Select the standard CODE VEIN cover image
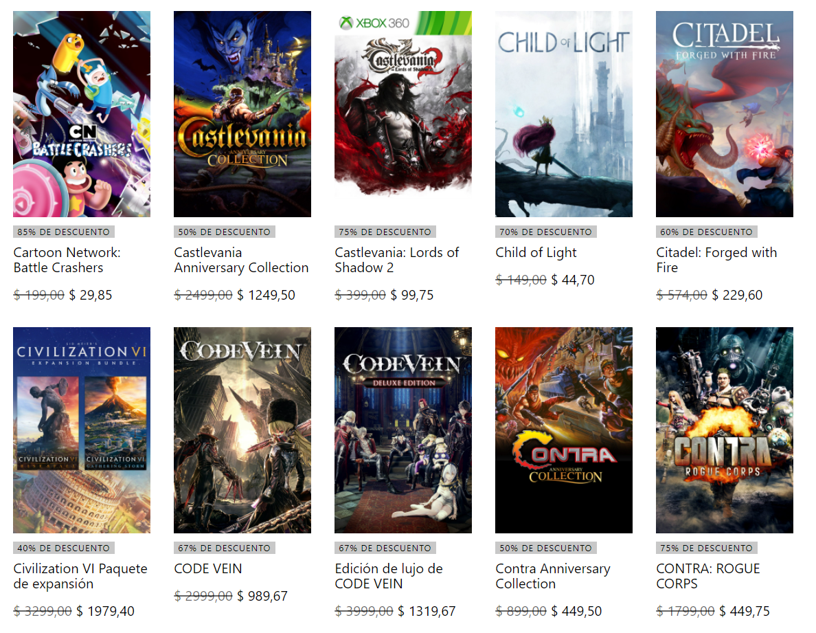The image size is (816, 633). coord(242,430)
